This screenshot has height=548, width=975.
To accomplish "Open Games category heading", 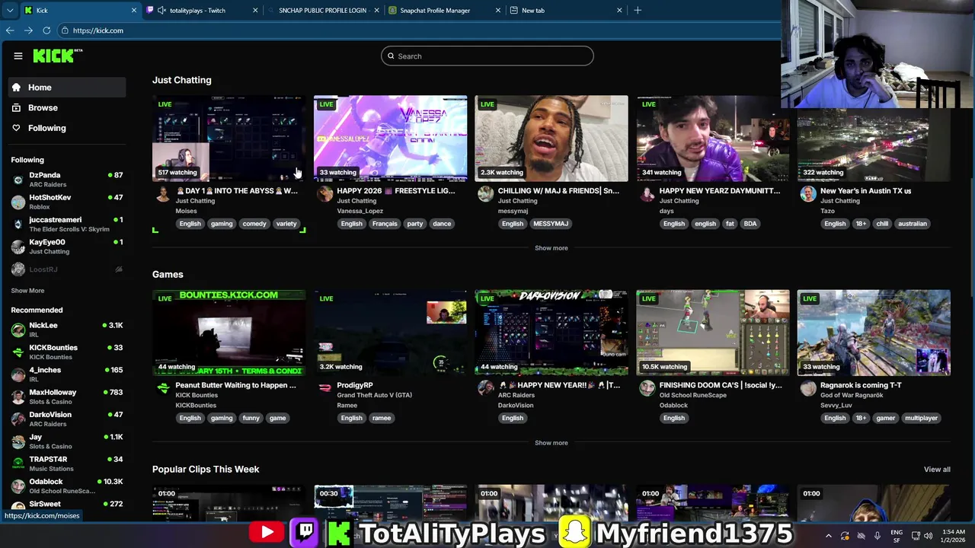I will click(168, 274).
